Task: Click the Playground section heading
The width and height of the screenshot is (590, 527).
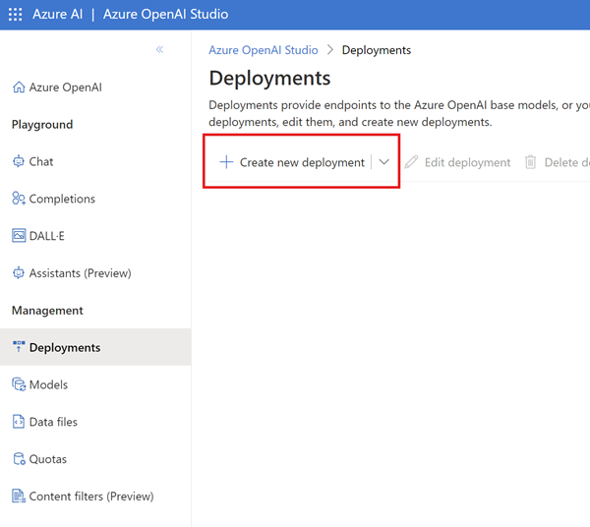Action: [42, 125]
